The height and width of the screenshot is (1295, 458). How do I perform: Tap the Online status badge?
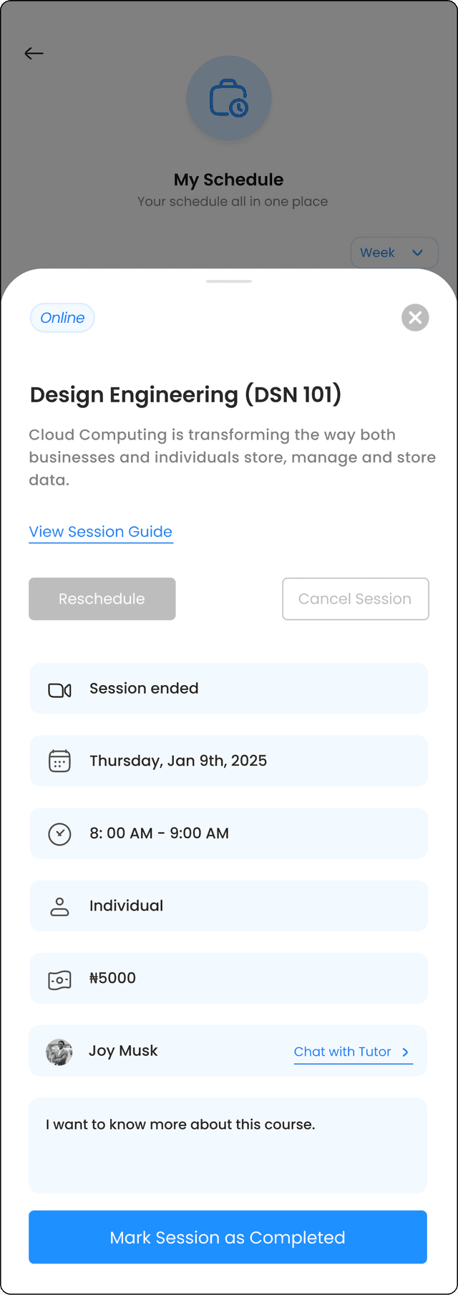[62, 318]
